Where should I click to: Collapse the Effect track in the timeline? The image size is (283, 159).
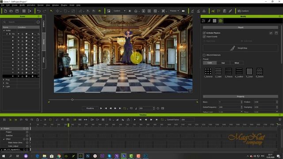pos(4,139)
